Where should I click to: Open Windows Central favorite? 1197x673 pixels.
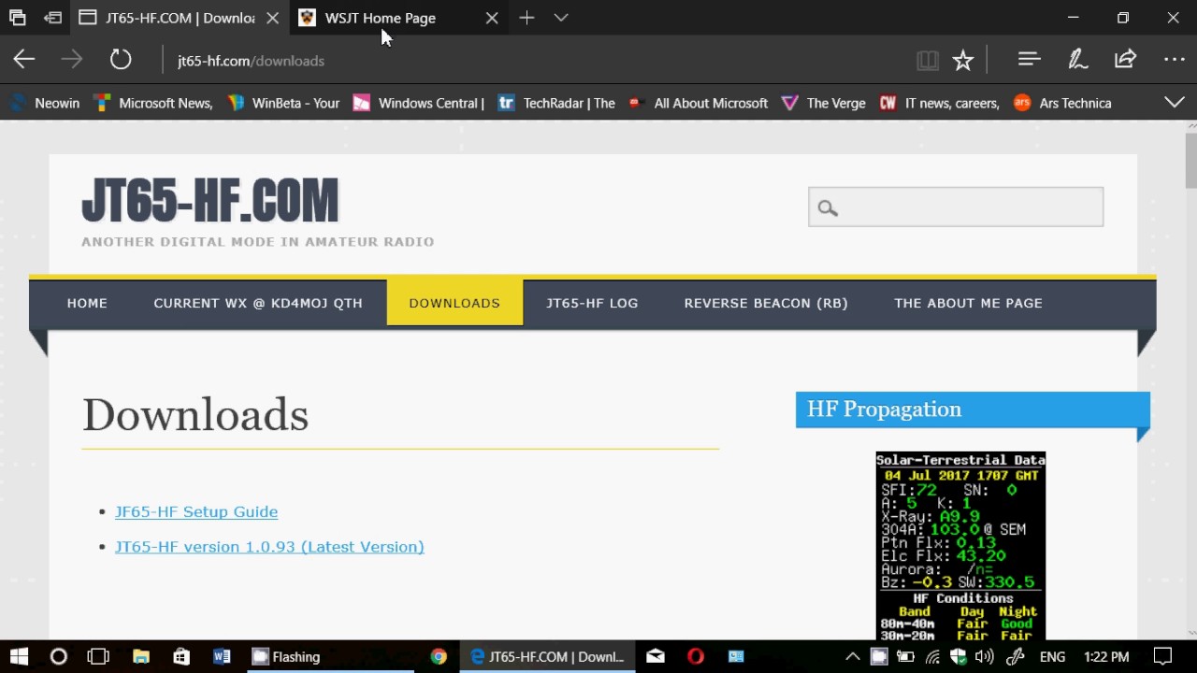pyautogui.click(x=418, y=103)
